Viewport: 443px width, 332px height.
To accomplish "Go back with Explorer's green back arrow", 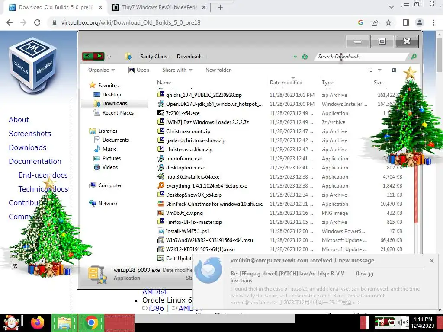I will point(87,57).
